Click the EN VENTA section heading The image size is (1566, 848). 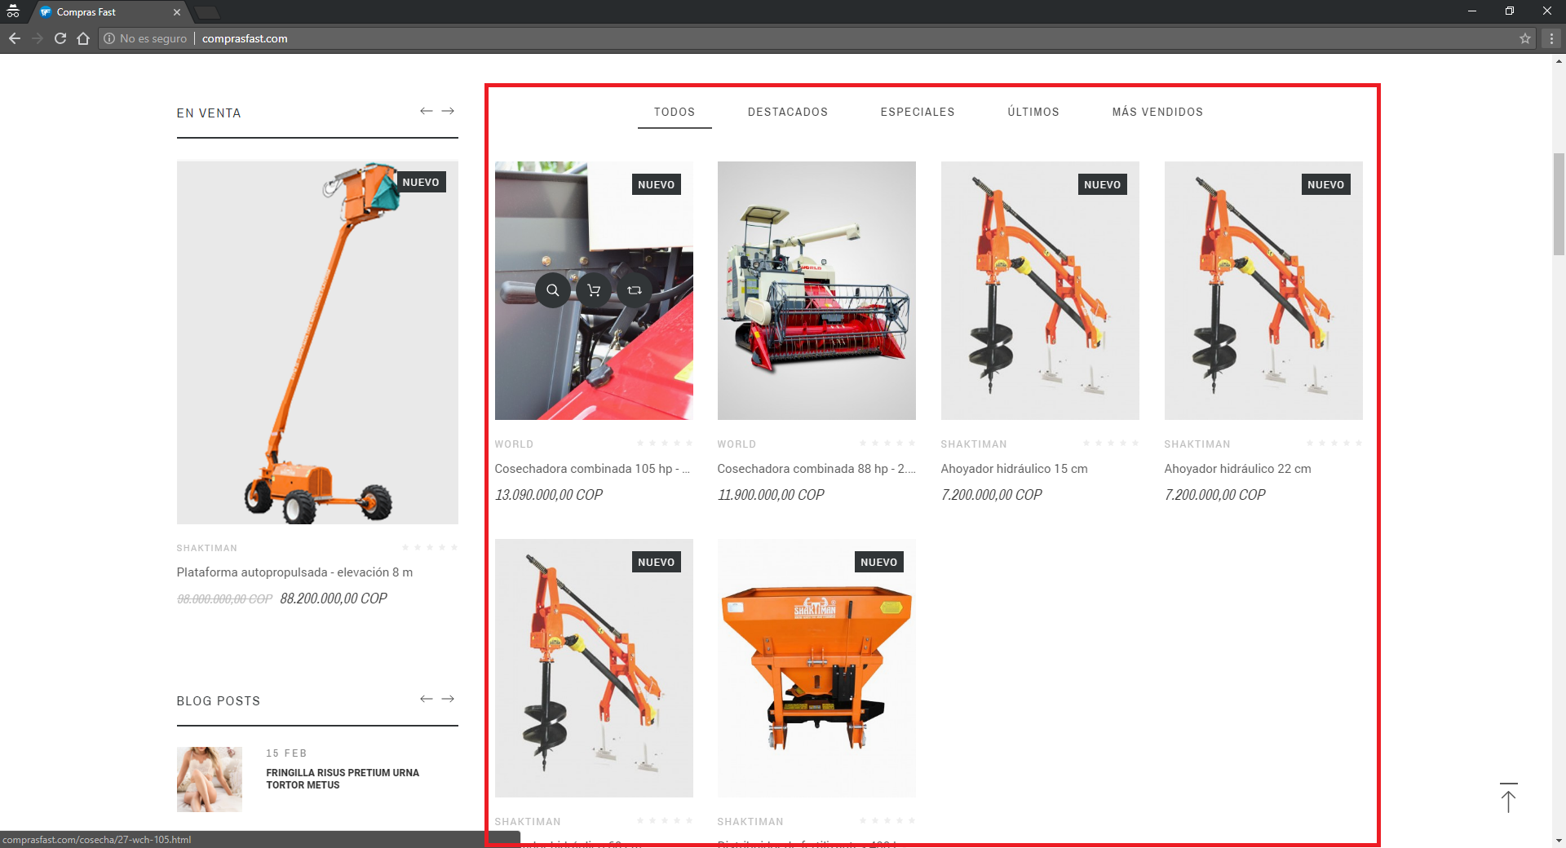tap(209, 113)
